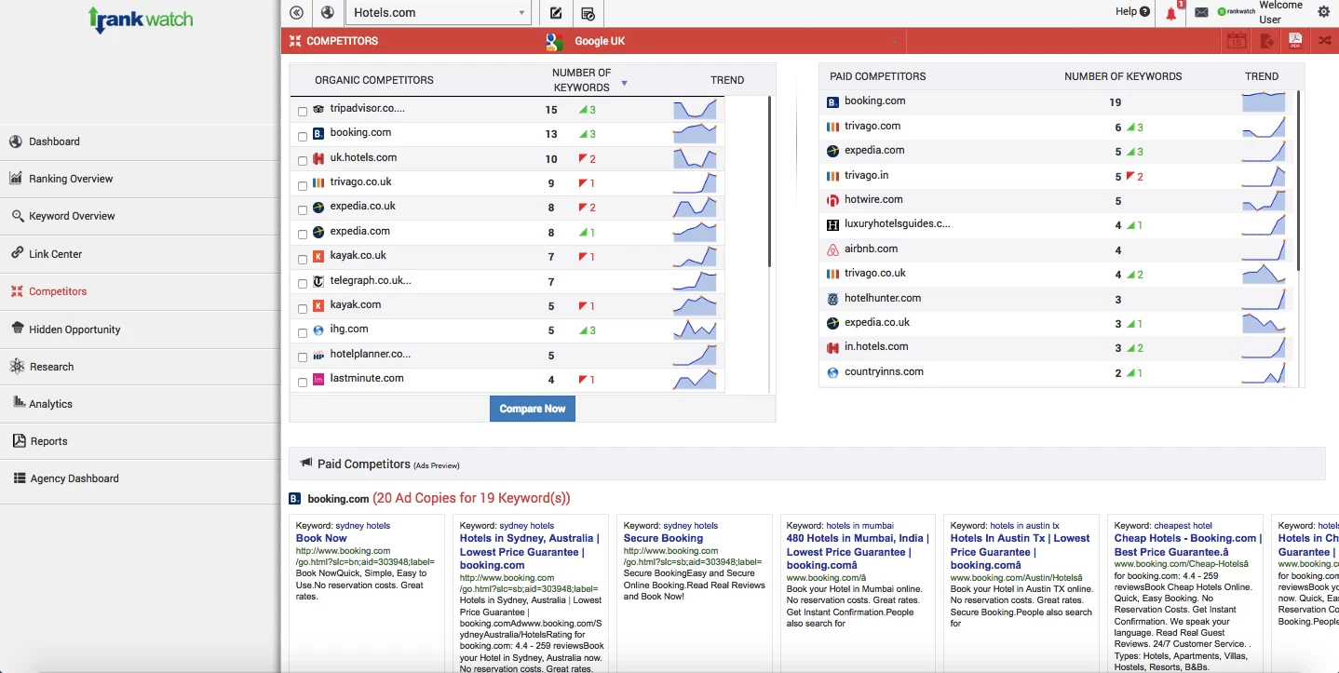Open the Book Now ad title

(321, 538)
